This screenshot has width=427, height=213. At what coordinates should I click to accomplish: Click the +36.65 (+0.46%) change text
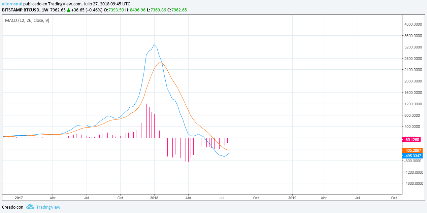(x=87, y=10)
